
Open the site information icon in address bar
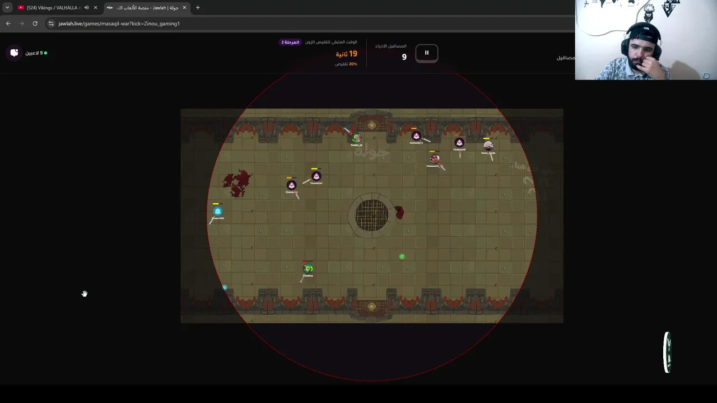pyautogui.click(x=51, y=24)
